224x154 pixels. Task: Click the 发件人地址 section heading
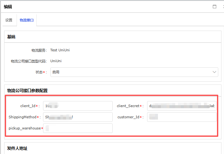click(18, 148)
